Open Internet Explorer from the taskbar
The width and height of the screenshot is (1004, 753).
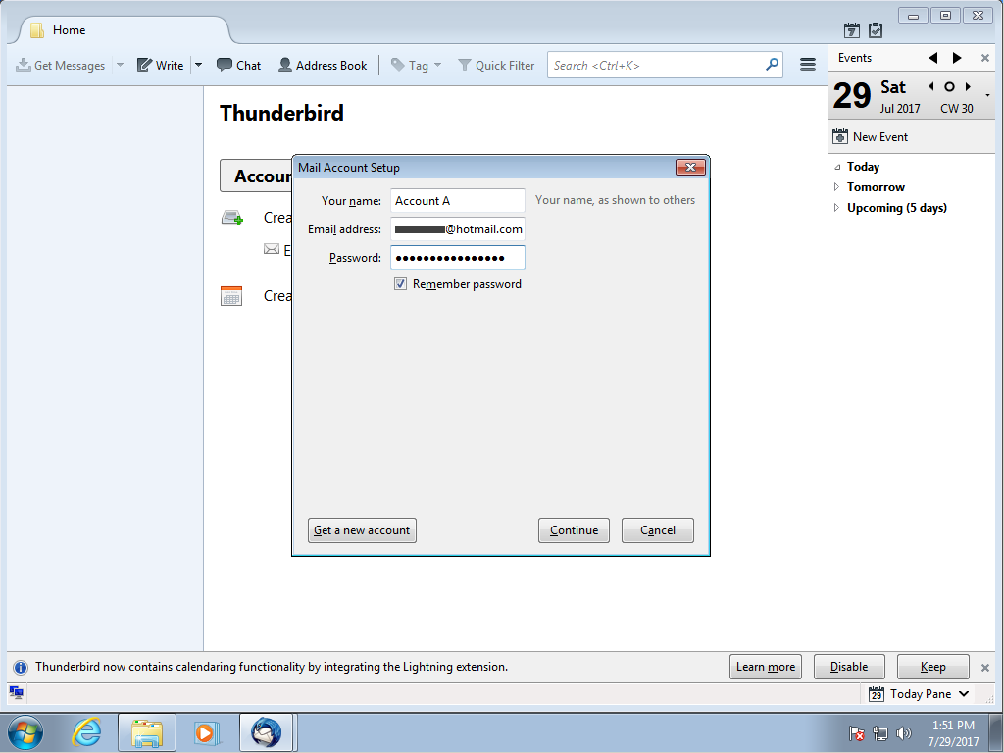point(87,732)
